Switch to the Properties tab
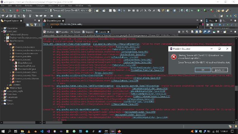Screen dimensions: 238x134 coord(62,32)
